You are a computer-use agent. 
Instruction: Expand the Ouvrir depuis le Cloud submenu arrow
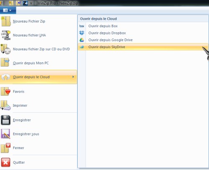click(73, 77)
